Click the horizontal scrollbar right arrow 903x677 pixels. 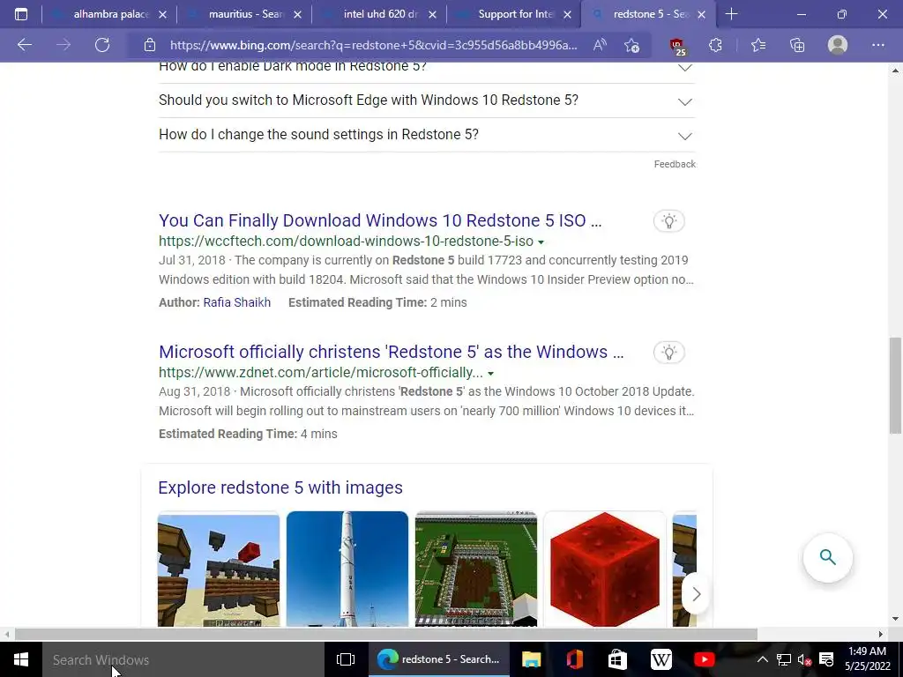[880, 634]
